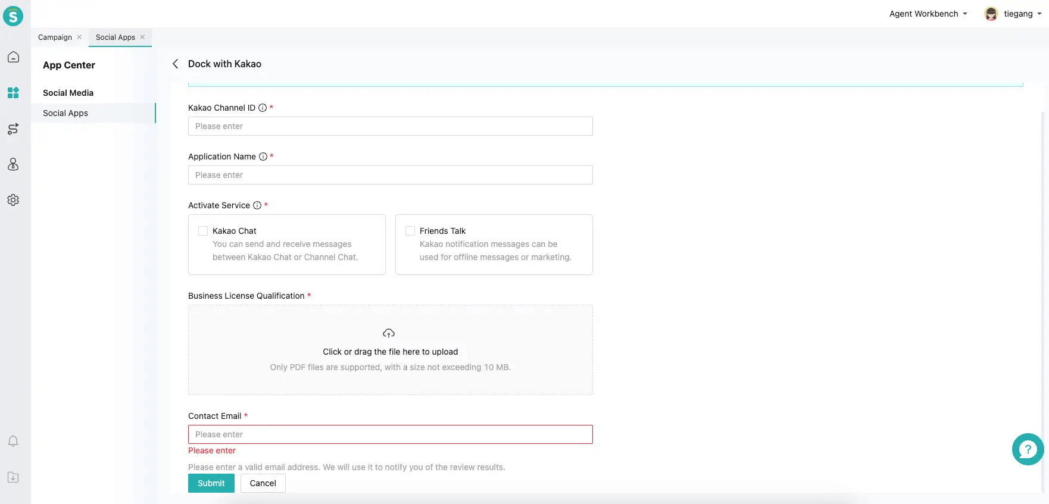This screenshot has height=504, width=1049.
Task: Submit the Kakao docking form
Action: 211,483
